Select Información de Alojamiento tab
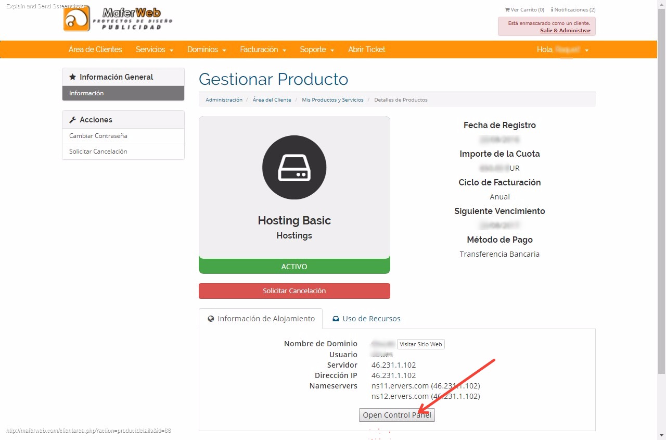Screen dimensions: 666x440 pyautogui.click(x=261, y=319)
